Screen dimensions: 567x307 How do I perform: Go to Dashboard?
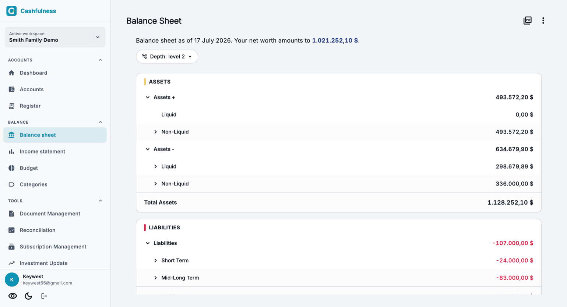tap(55, 73)
